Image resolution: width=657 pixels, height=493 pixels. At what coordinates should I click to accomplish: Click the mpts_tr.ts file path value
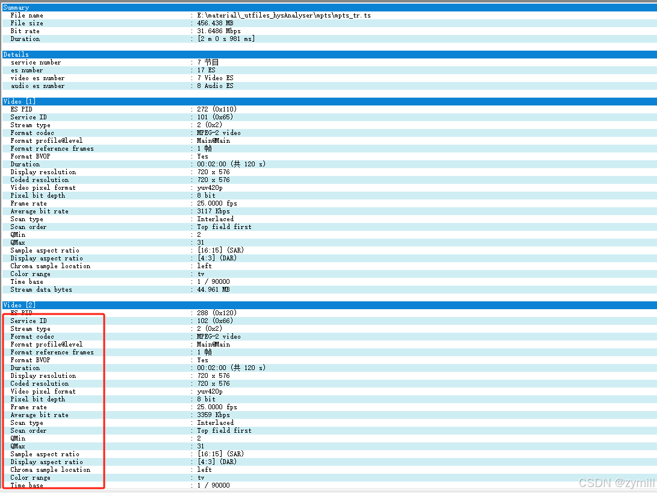pyautogui.click(x=284, y=16)
